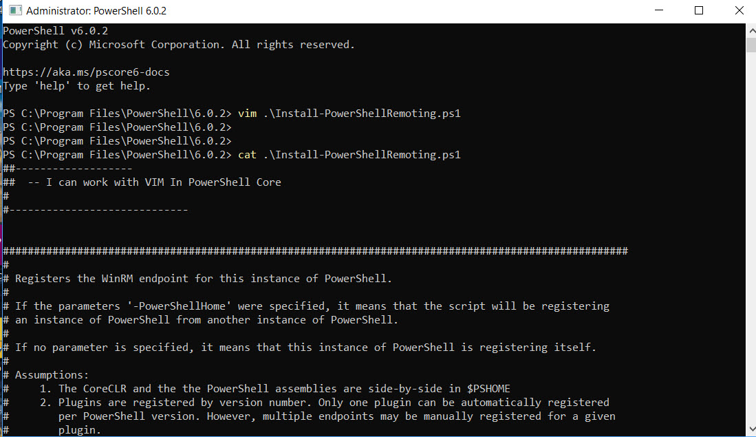
Task: Open the PowerShell title bar system menu icon
Action: pyautogui.click(x=14, y=10)
